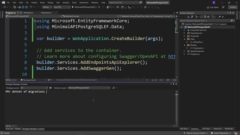Image resolution: width=240 pixels, height=135 pixels.
Task: Click the Save All icon in toolbar
Action: click(x=26, y=7)
